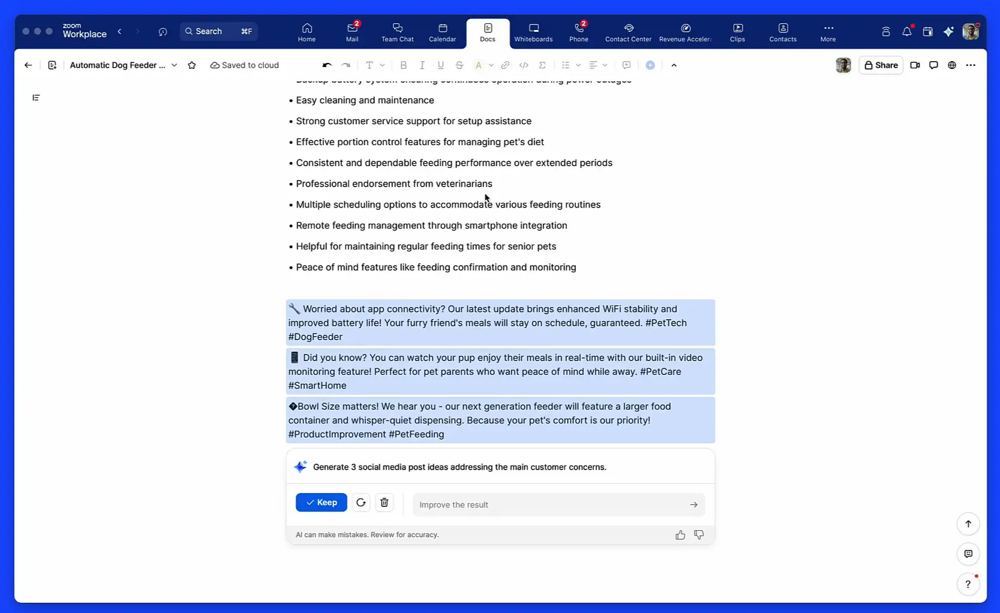Viewport: 1000px width, 613px height.
Task: Collapse the formatting toolbar
Action: point(674,65)
